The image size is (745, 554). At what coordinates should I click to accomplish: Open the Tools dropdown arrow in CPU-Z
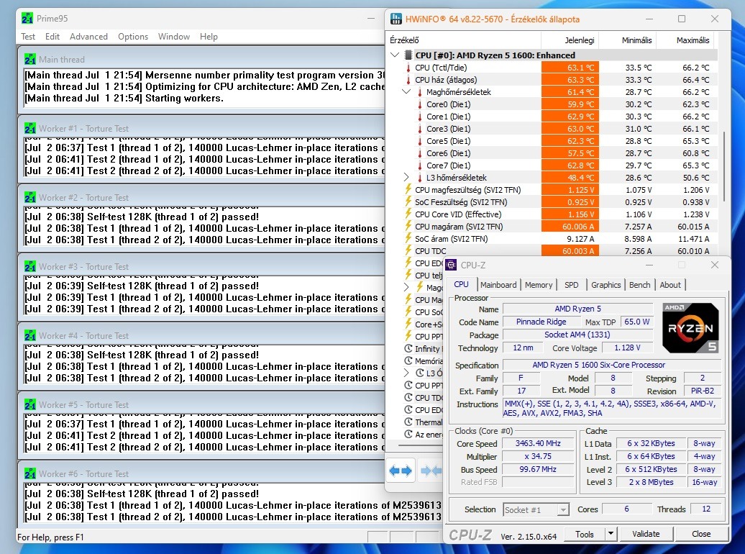pos(611,534)
